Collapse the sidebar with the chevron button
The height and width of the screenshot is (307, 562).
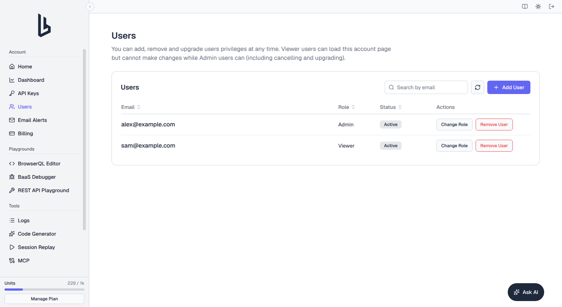[90, 7]
